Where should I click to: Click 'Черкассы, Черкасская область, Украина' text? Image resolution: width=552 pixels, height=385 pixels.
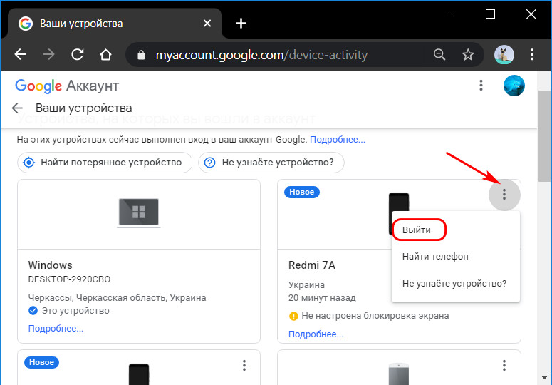pos(118,298)
